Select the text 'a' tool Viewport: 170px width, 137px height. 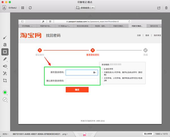tap(5, 44)
